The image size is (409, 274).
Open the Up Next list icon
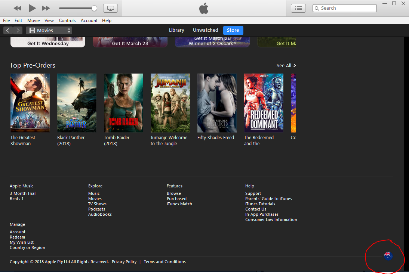click(x=298, y=8)
